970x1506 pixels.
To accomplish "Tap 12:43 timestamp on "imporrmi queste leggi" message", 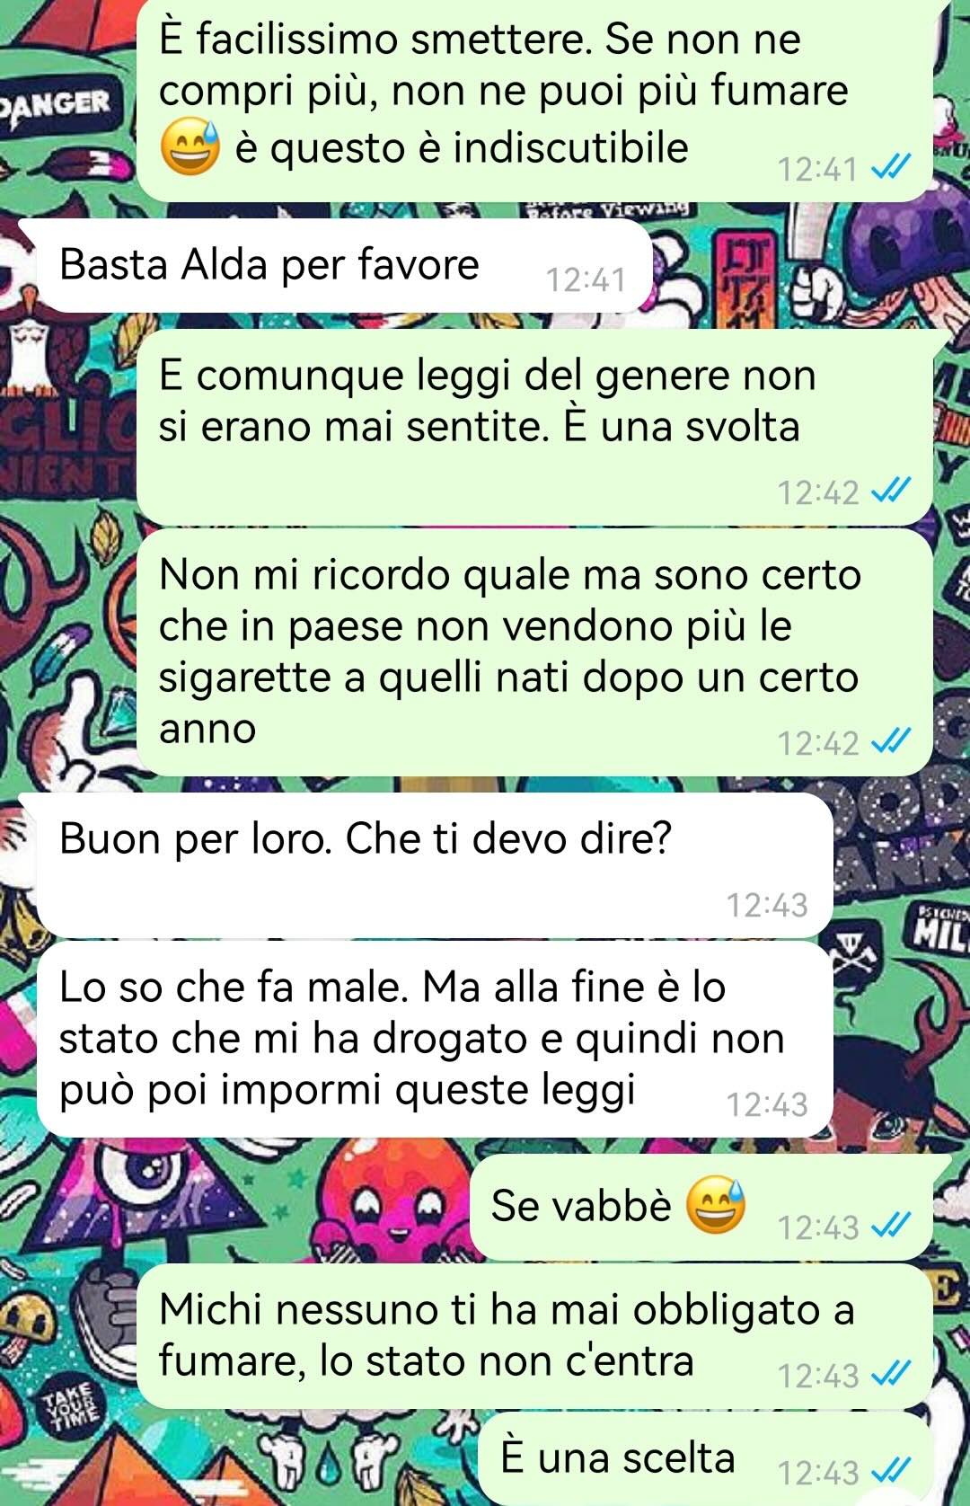I will tap(767, 1104).
